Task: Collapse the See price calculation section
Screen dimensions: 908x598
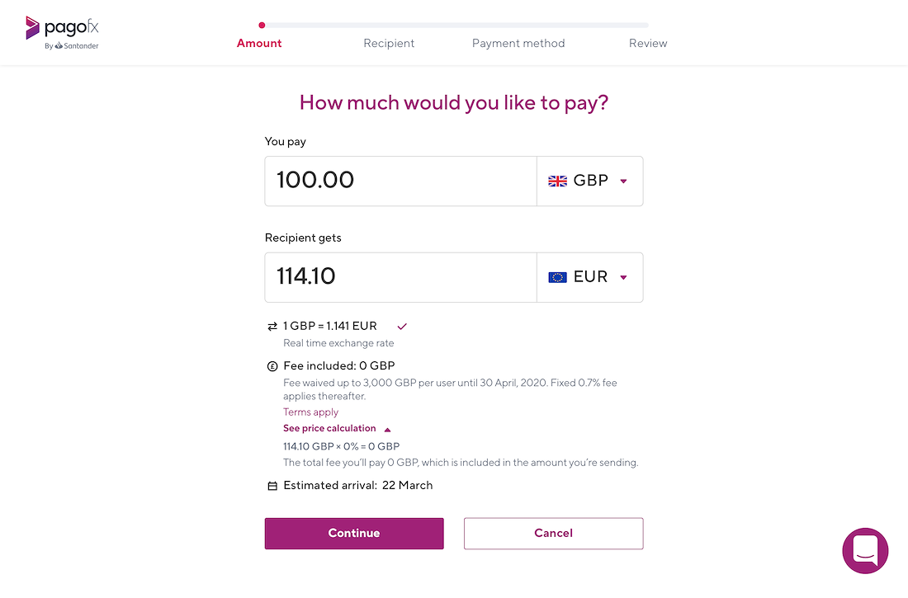Action: tap(337, 428)
